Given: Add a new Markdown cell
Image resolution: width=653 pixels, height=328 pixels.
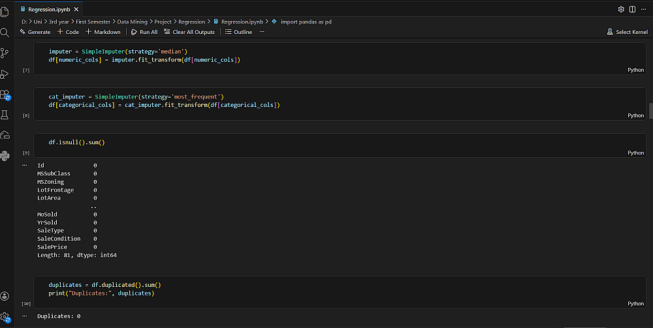Looking at the screenshot, I should point(103,32).
